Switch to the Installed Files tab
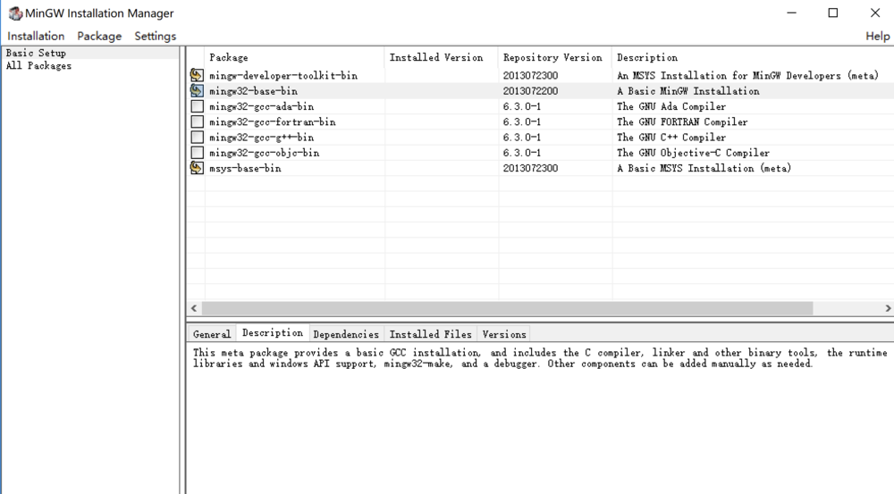This screenshot has width=894, height=494. (x=431, y=334)
